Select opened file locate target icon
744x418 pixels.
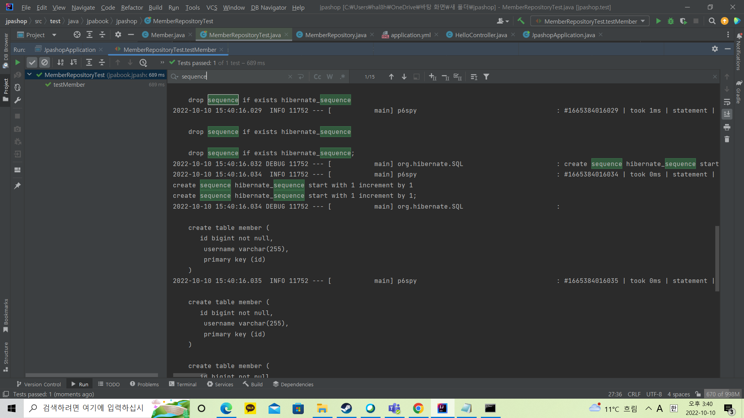tap(77, 35)
